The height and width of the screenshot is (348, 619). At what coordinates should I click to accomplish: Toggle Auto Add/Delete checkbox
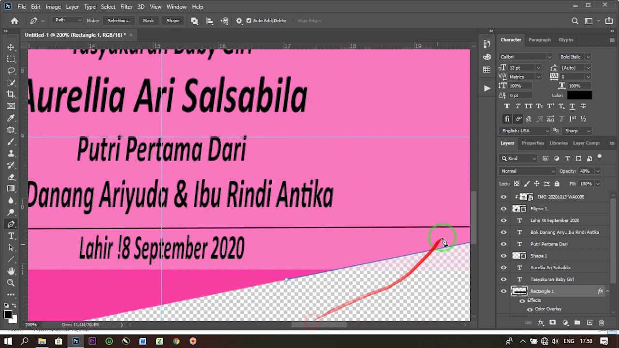pyautogui.click(x=249, y=21)
